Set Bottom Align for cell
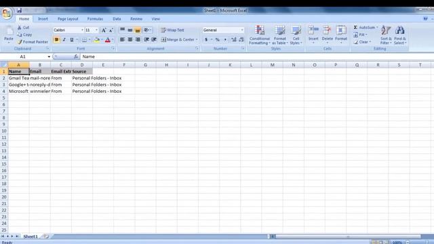This screenshot has width=434, height=244. click(138, 30)
